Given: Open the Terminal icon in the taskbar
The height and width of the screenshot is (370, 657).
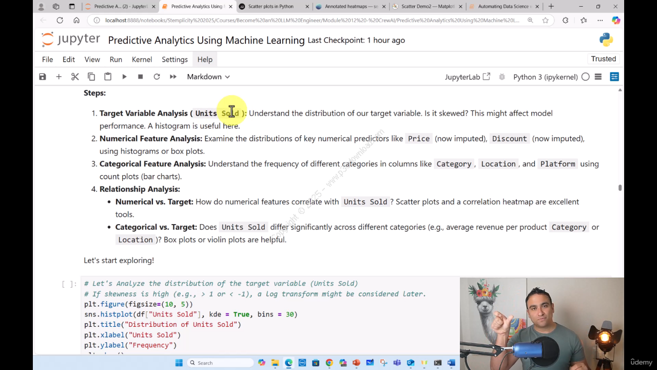Looking at the screenshot, I should pyautogui.click(x=438, y=363).
